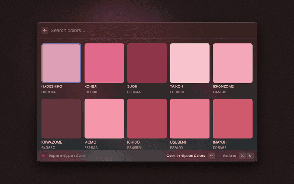The image size is (294, 184).
Task: Open in Nippon Colors
Action: tap(186, 156)
